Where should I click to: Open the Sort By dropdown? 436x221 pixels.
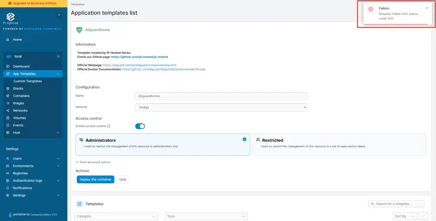(404, 216)
